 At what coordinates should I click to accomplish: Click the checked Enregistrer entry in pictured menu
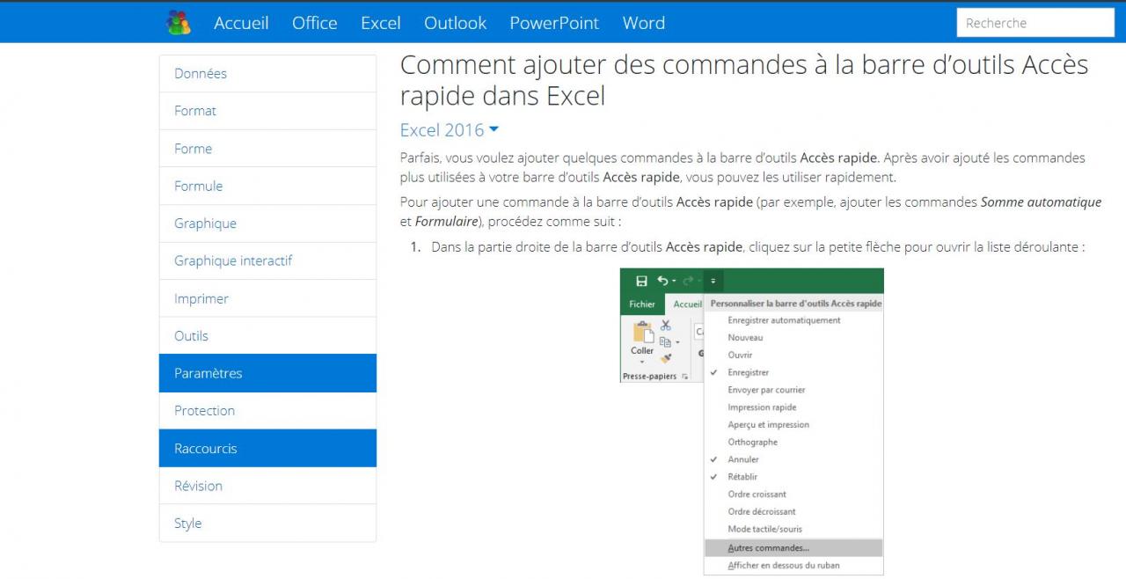748,372
